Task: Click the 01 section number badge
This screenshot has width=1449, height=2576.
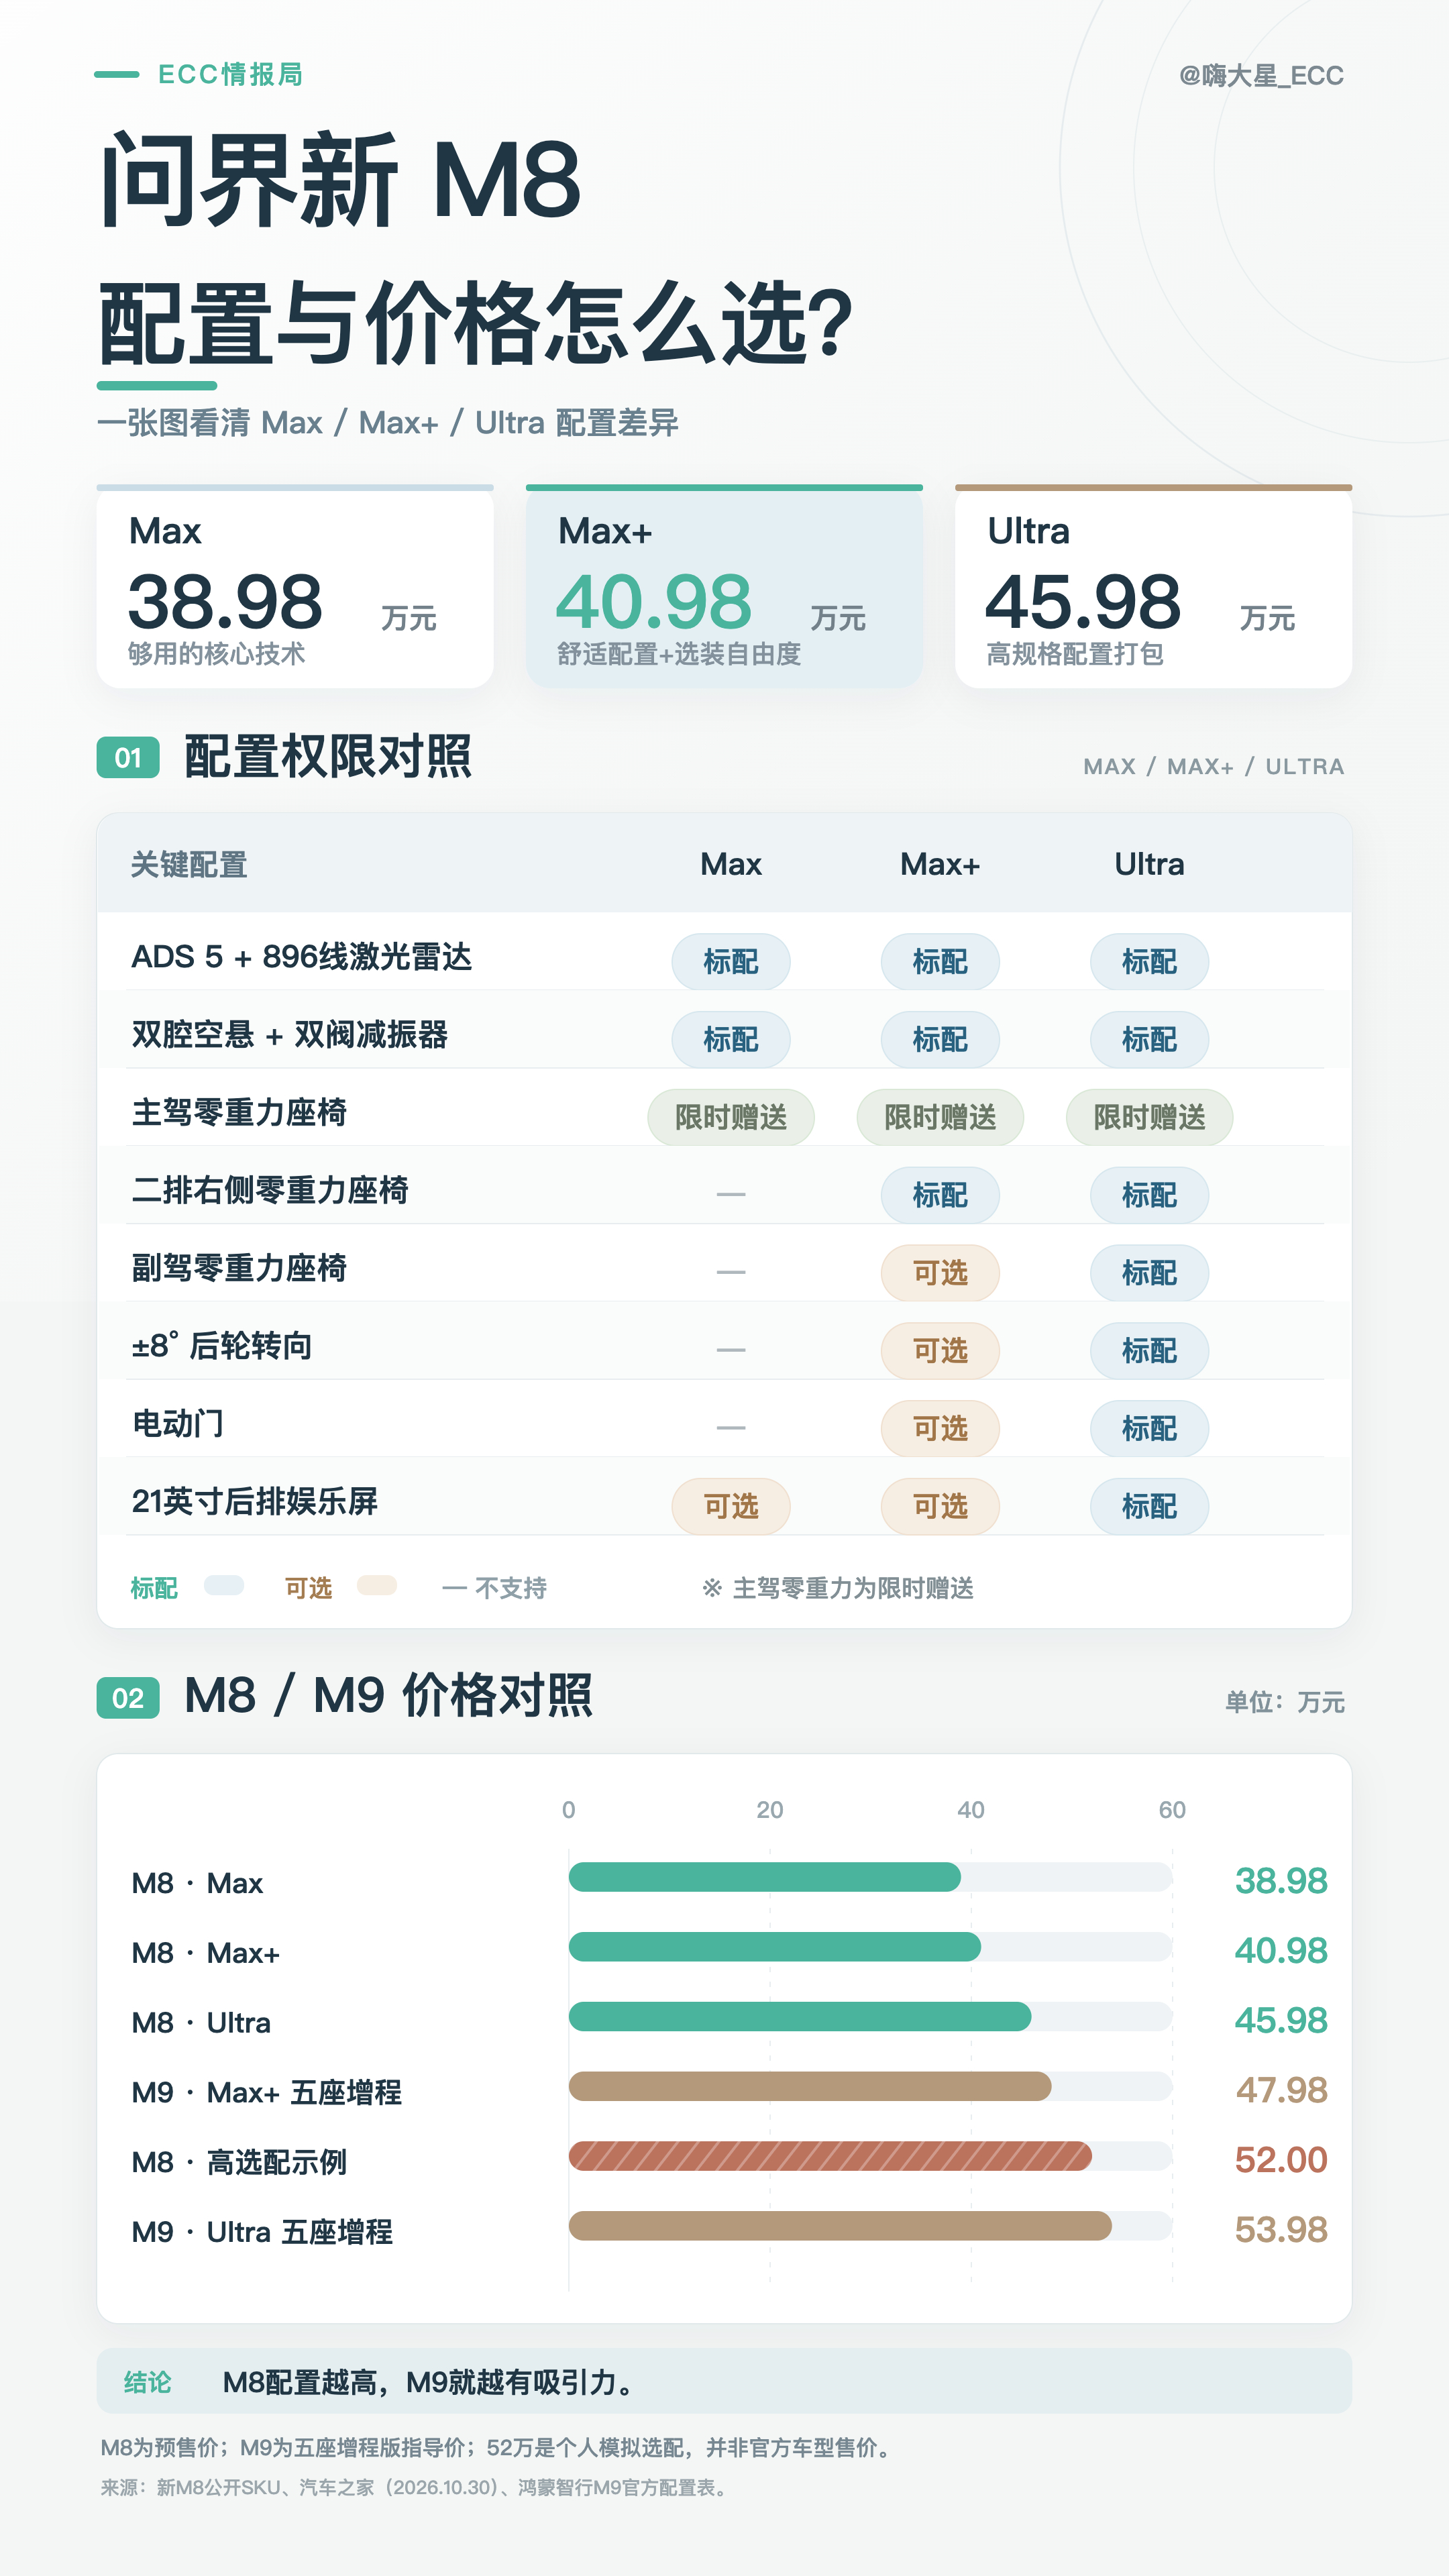Action: [x=128, y=757]
